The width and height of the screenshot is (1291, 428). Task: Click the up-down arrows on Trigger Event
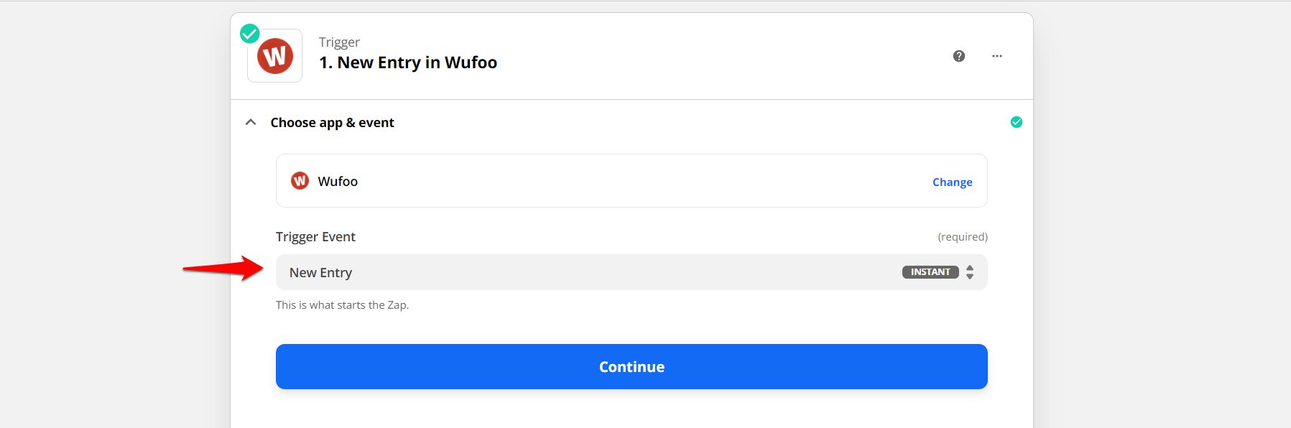pyautogui.click(x=970, y=272)
